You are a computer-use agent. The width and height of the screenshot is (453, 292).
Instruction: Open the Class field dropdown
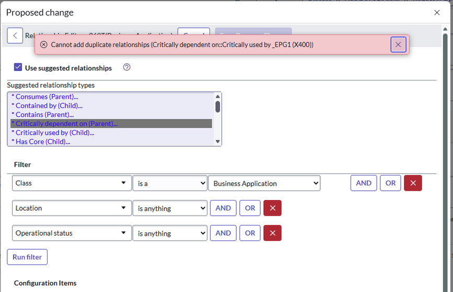72,183
